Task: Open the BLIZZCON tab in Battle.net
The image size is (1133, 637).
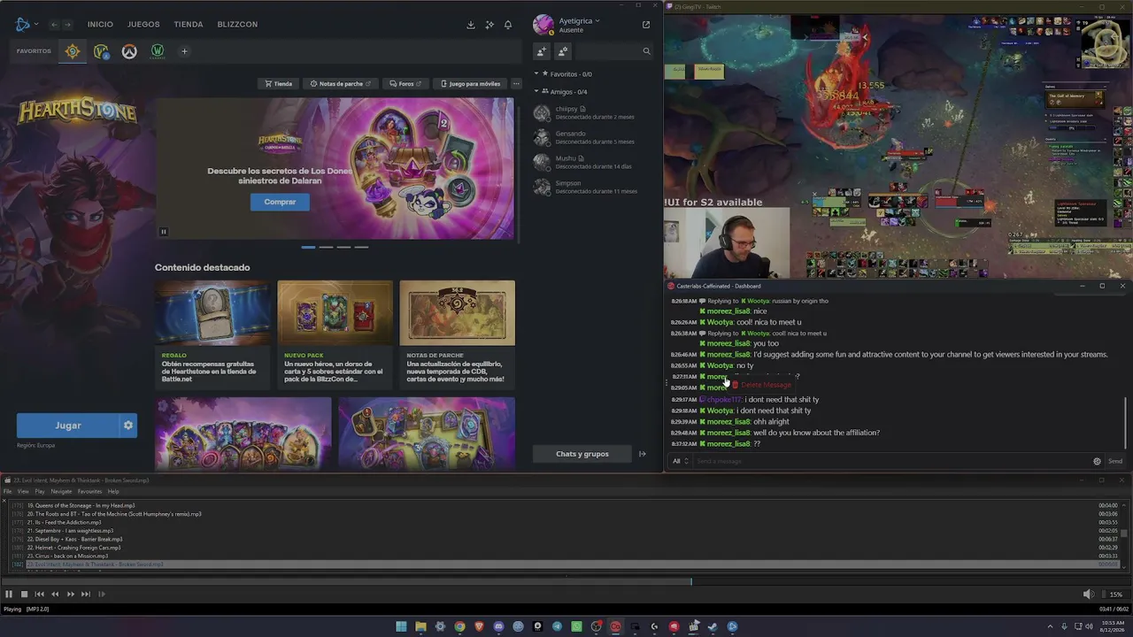Action: point(237,25)
